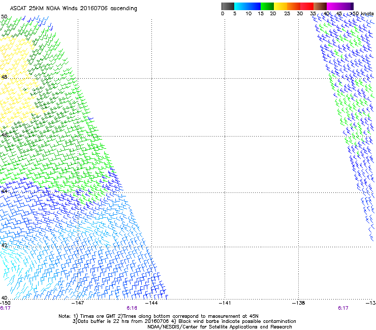
Task: Click the "15" label under the color scale
Action: [261, 14]
